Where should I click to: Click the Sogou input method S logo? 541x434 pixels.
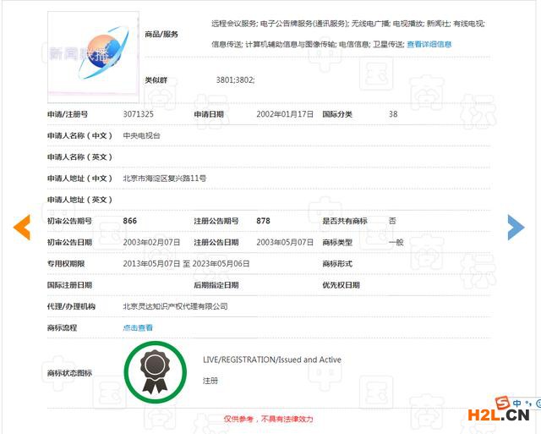pyautogui.click(x=503, y=403)
